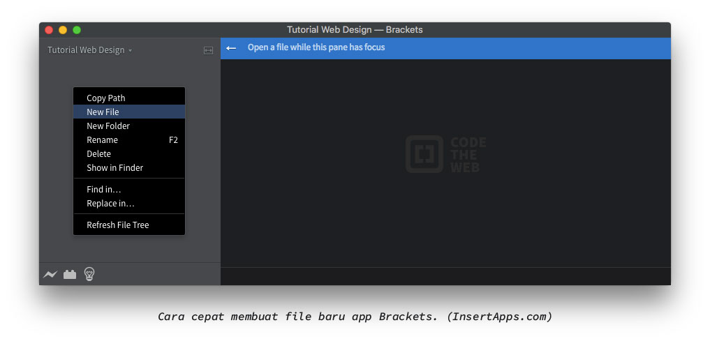Open Find in… from context menu
Viewport: 710px width, 341px height.
pyautogui.click(x=129, y=190)
